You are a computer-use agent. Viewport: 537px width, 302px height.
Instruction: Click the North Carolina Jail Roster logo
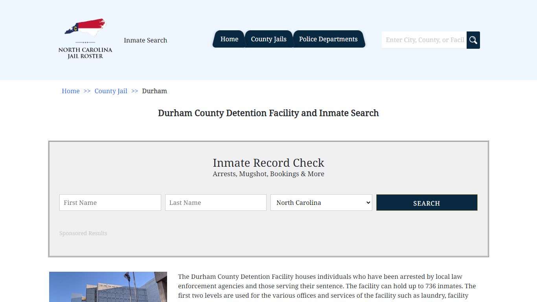pyautogui.click(x=85, y=39)
